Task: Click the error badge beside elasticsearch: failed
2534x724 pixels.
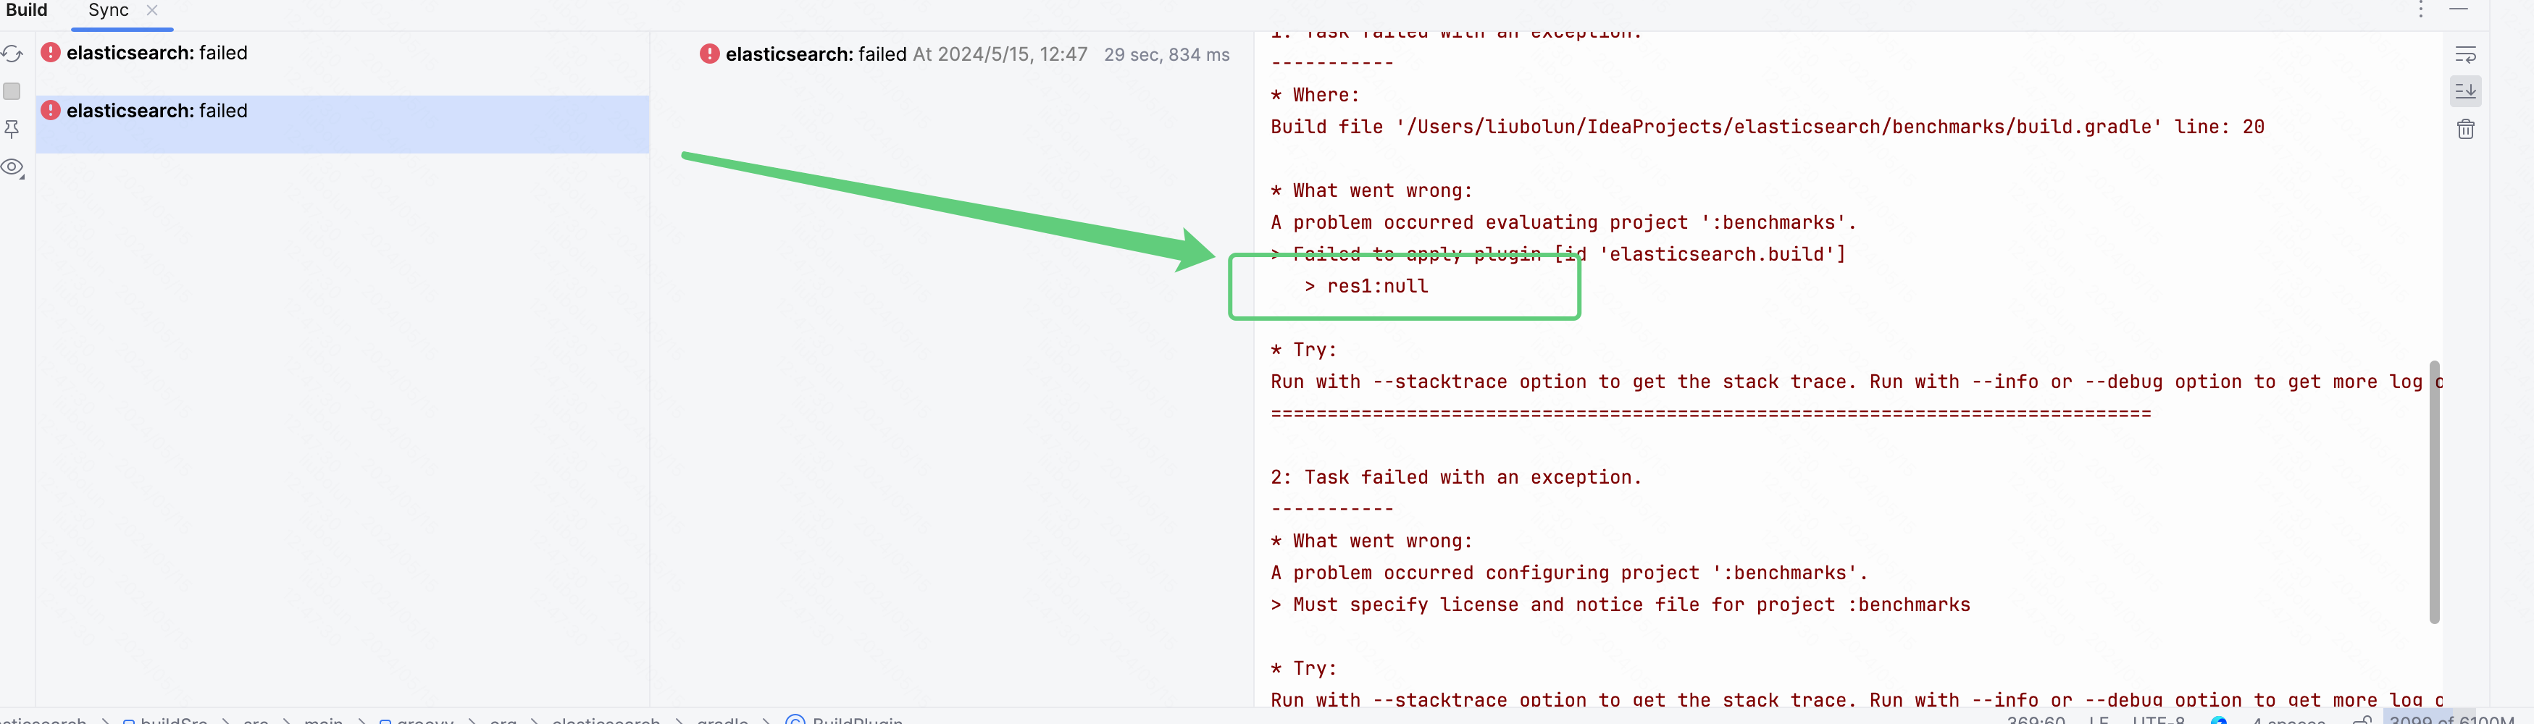Action: point(50,52)
